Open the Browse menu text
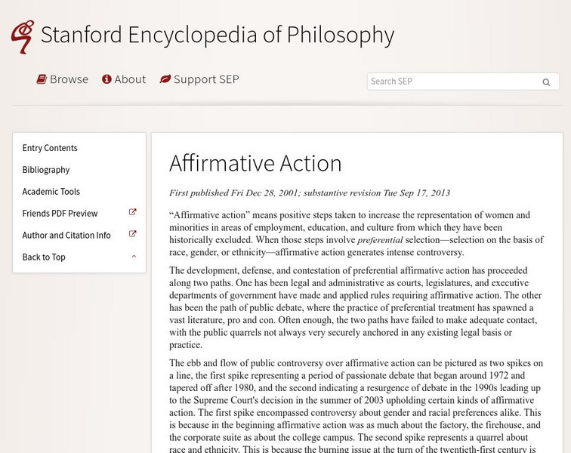 pyautogui.click(x=69, y=79)
